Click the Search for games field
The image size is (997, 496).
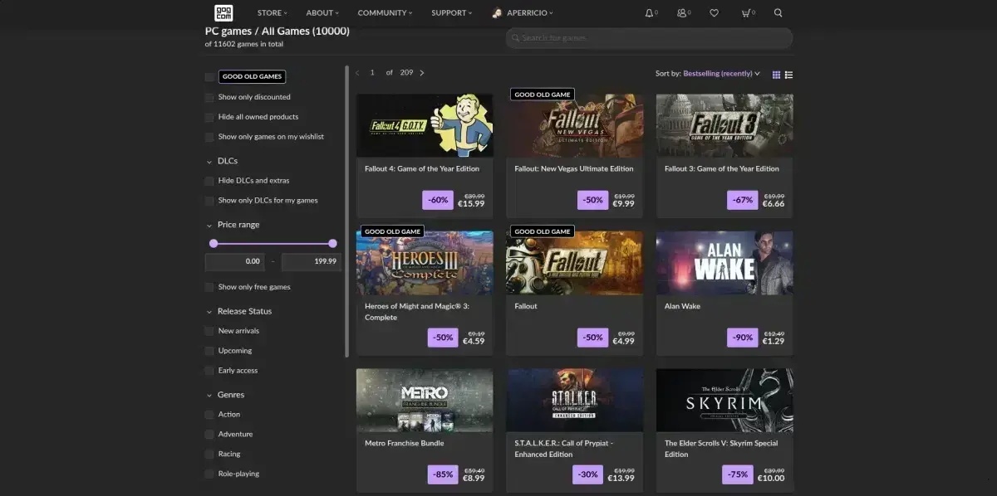pos(649,38)
